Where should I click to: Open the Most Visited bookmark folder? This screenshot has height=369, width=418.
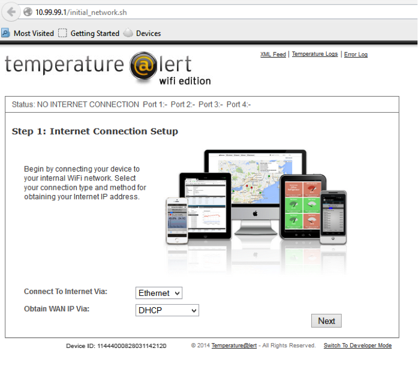click(x=34, y=34)
